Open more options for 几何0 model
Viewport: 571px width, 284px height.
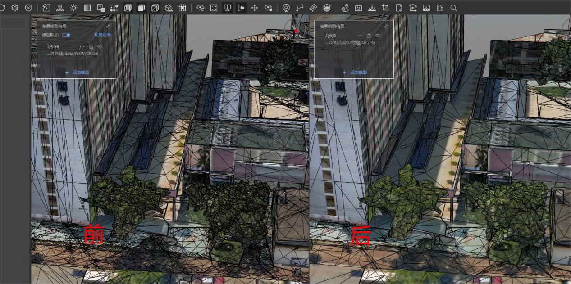[x=360, y=36]
